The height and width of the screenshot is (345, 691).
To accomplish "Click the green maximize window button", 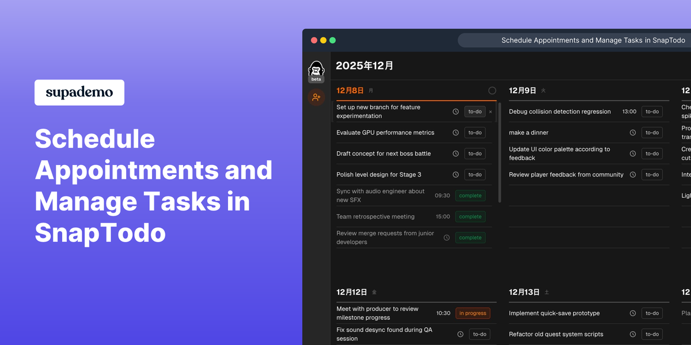I will click(332, 40).
